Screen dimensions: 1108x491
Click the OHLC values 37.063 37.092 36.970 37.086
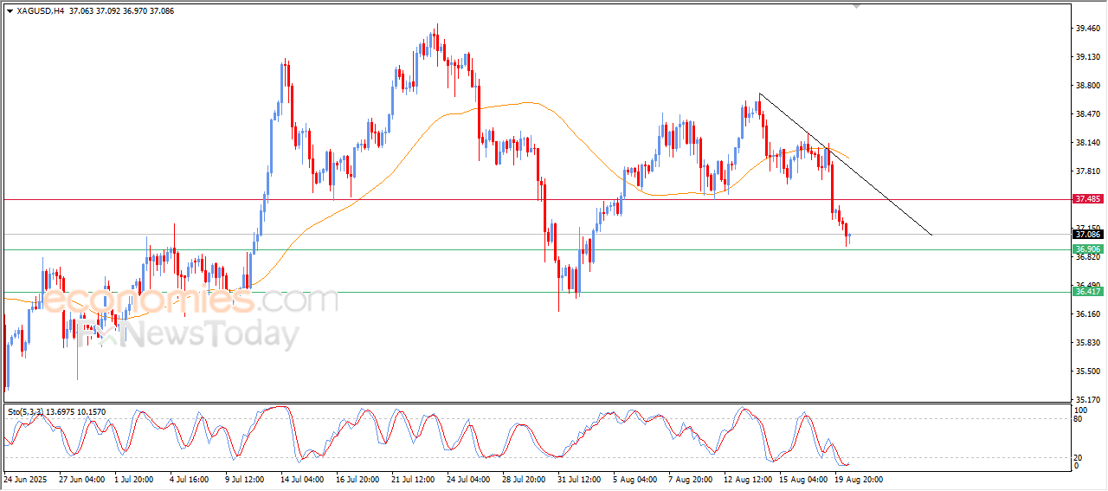click(119, 11)
